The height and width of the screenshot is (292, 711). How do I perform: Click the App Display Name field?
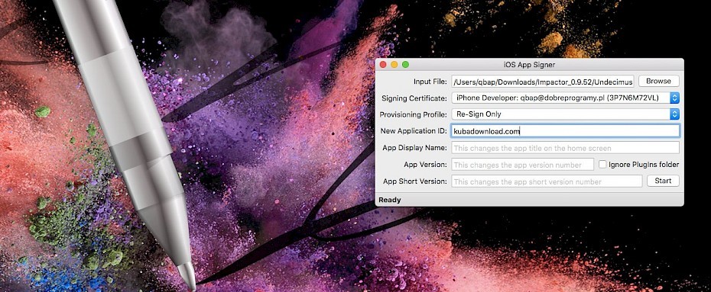565,148
